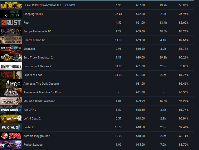199x150 pixels.
Task: Select the 6.57 value for Left 4 Dead 2
Action: coord(119,119)
